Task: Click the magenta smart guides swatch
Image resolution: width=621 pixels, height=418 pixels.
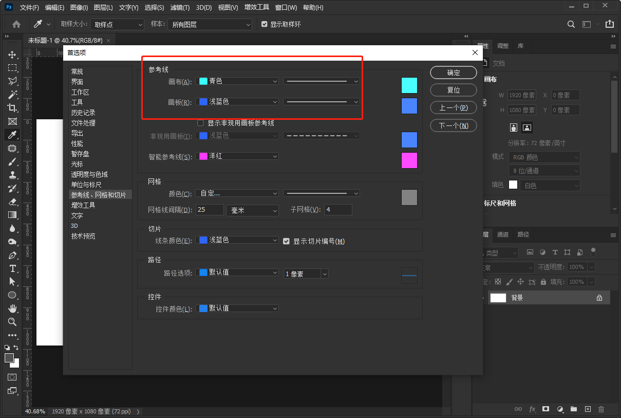Action: [409, 160]
